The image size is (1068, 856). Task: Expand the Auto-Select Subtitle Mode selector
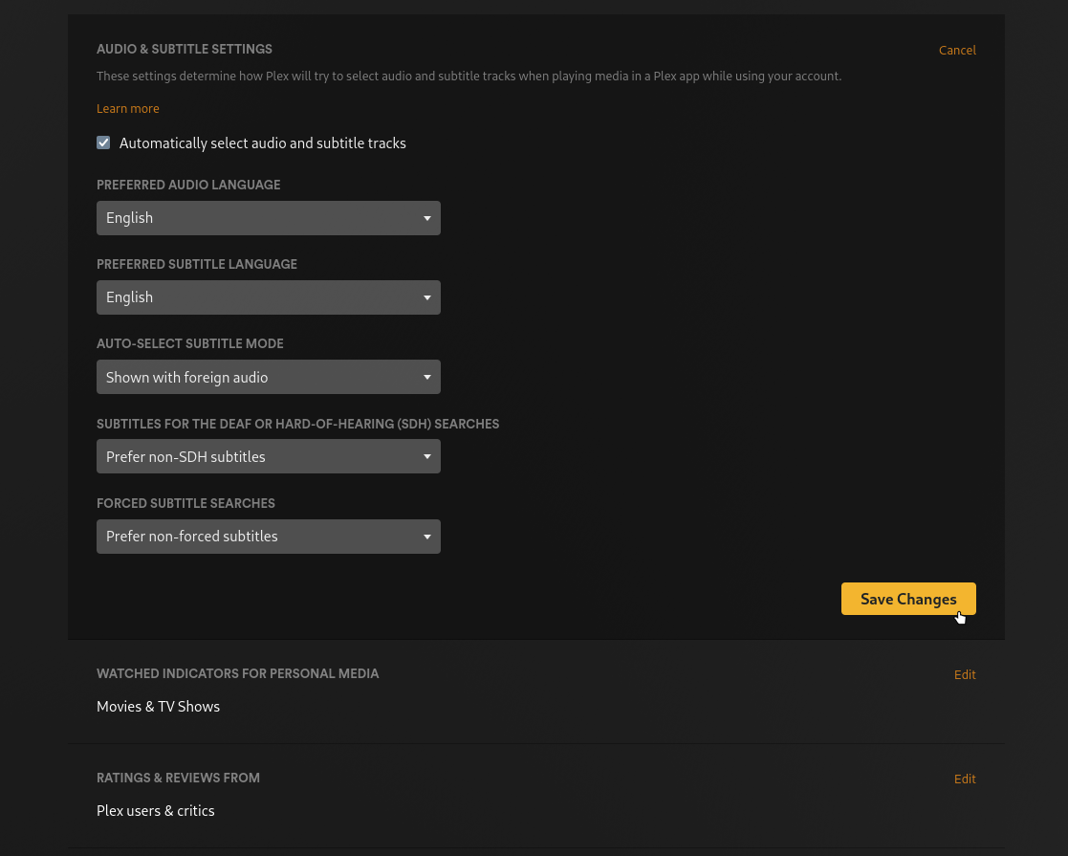268,377
